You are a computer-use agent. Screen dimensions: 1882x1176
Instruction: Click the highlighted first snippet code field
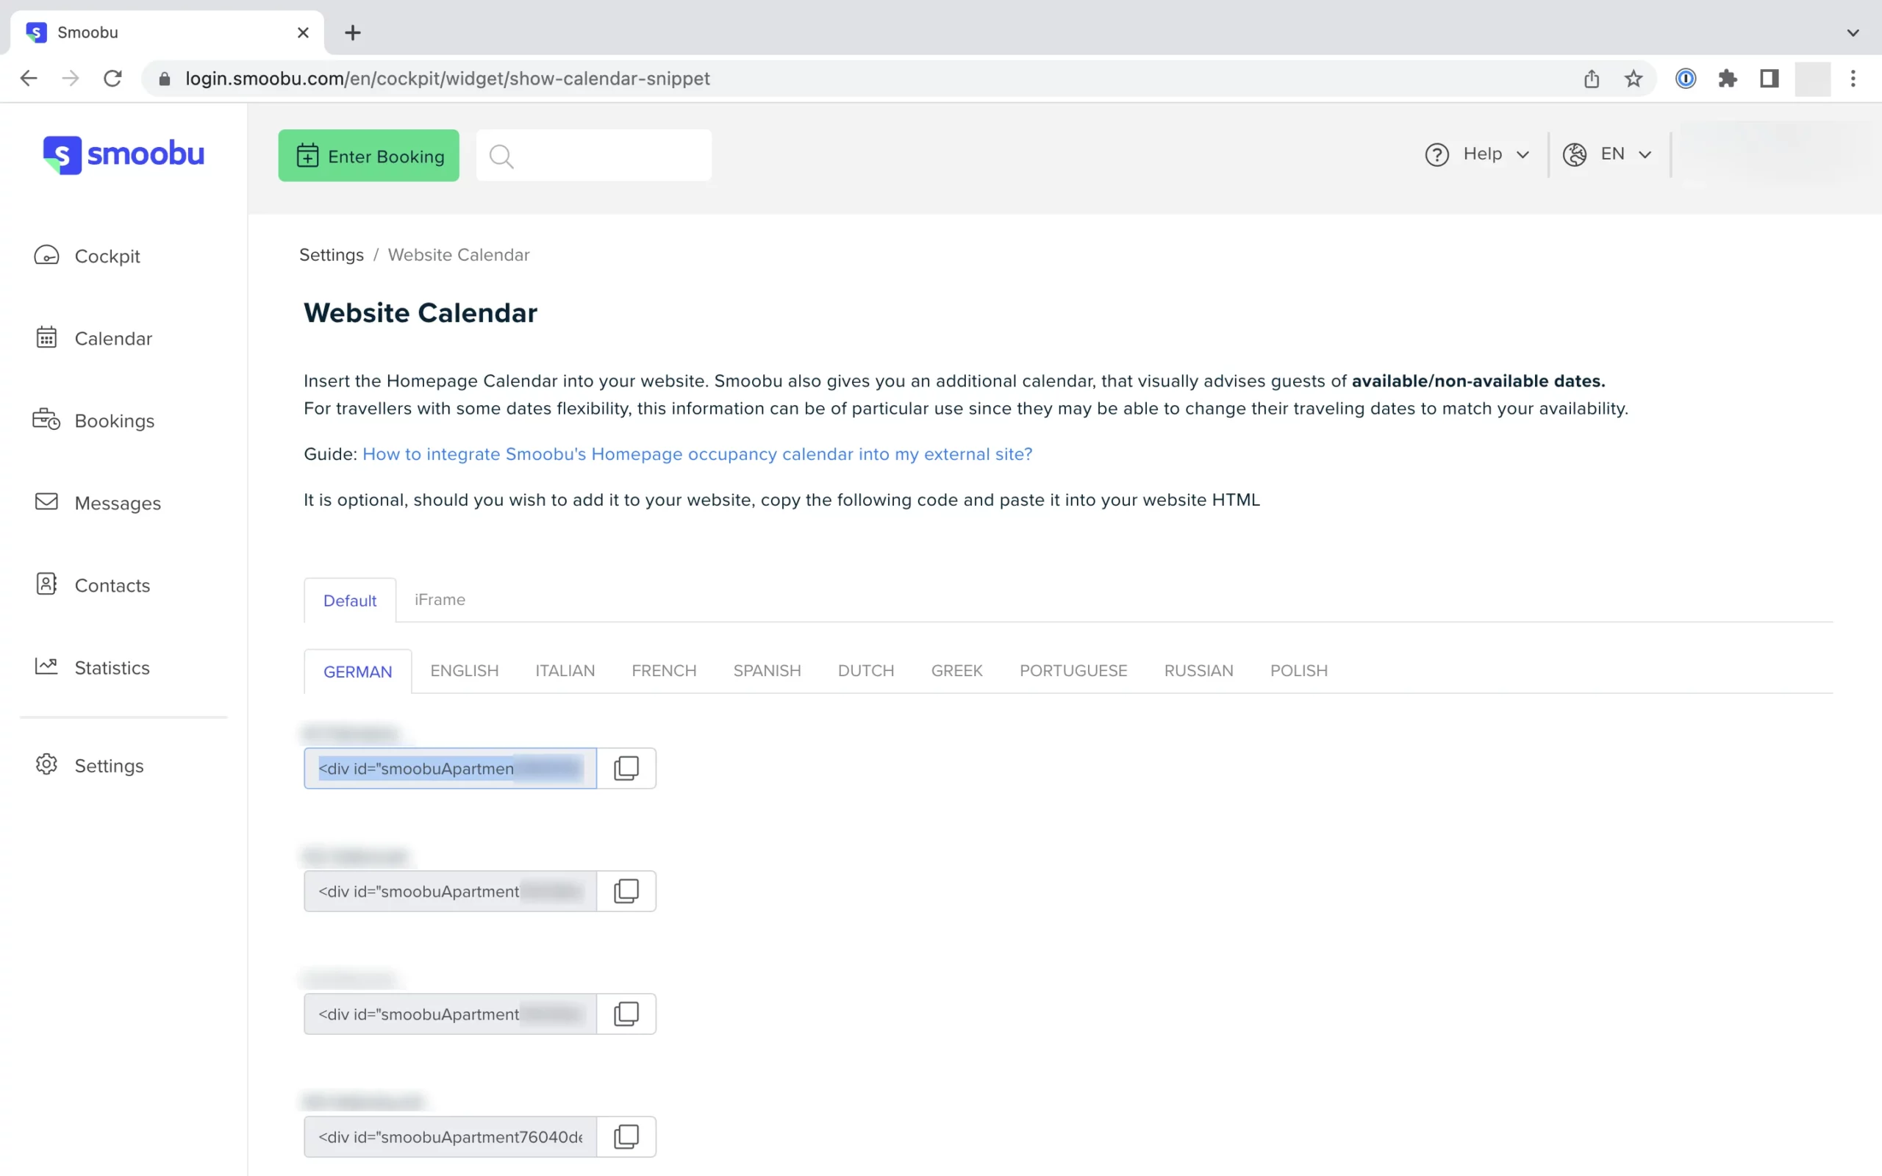pyautogui.click(x=450, y=769)
